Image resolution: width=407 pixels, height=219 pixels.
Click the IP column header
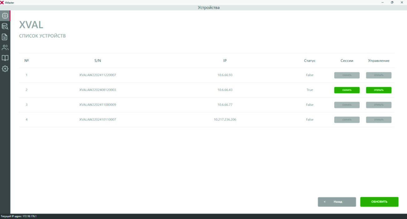(225, 61)
